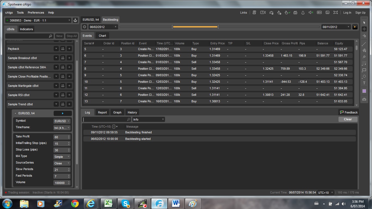372x209 pixels.
Task: Select the cursor pointer tool
Action: [364, 23]
